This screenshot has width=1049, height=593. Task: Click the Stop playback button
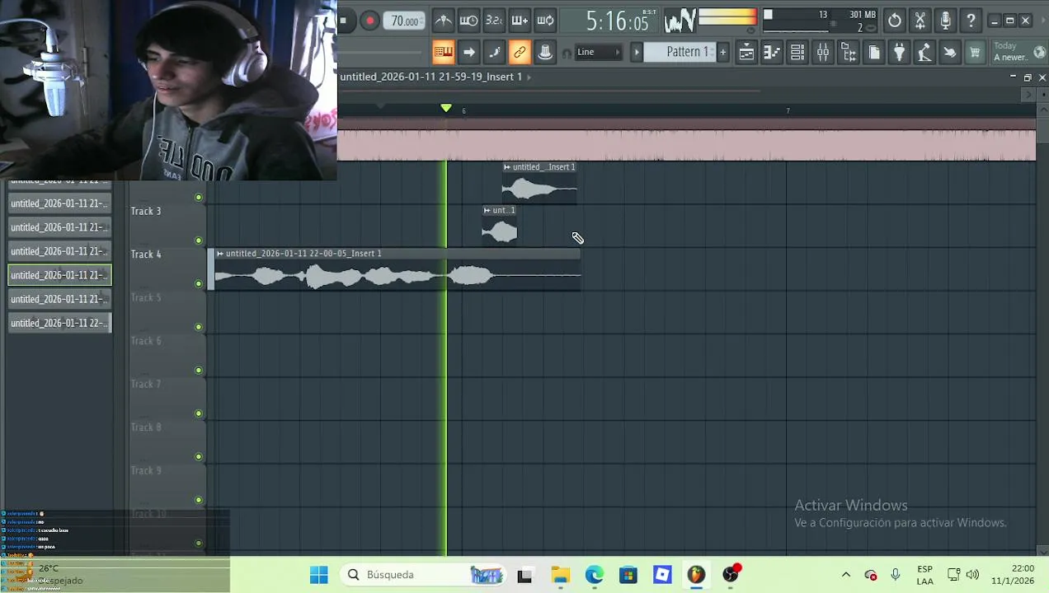344,21
